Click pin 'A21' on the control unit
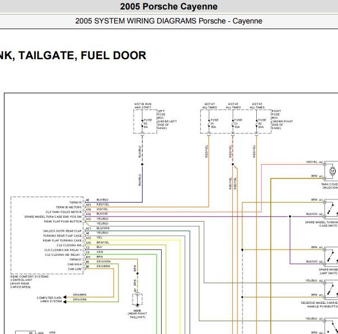This screenshot has width=338, height=334. [88, 228]
